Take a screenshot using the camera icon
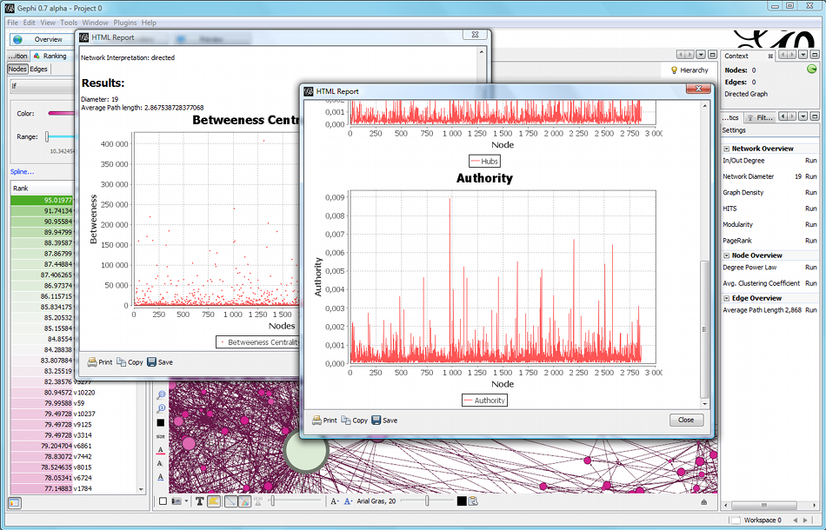Viewport: 826px width, 530px height. click(176, 501)
